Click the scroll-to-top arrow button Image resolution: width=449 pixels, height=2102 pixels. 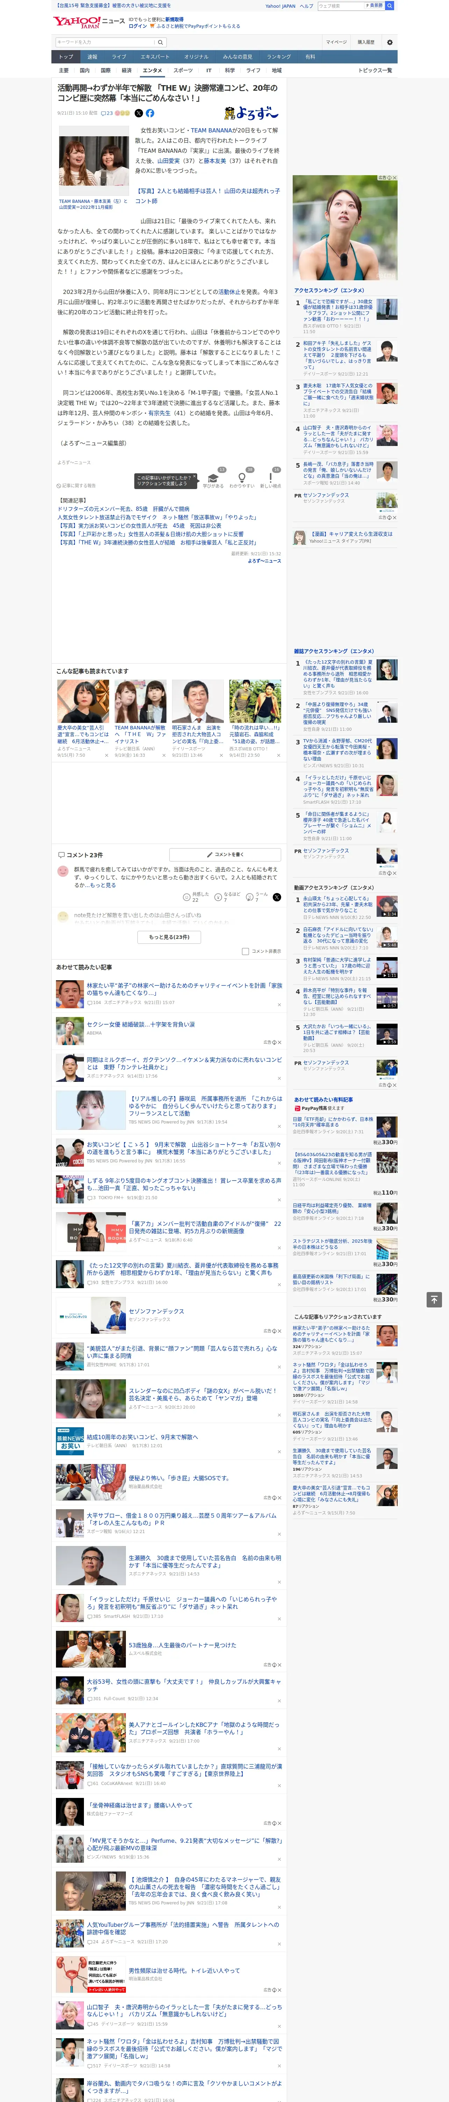click(434, 1299)
